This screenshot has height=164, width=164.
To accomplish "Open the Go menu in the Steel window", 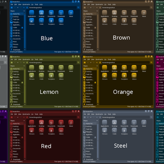I will click(x=105, y=114).
